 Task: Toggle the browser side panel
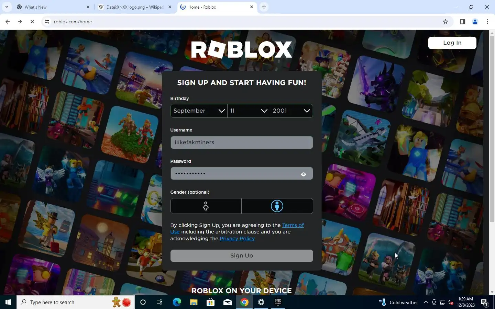pyautogui.click(x=463, y=22)
